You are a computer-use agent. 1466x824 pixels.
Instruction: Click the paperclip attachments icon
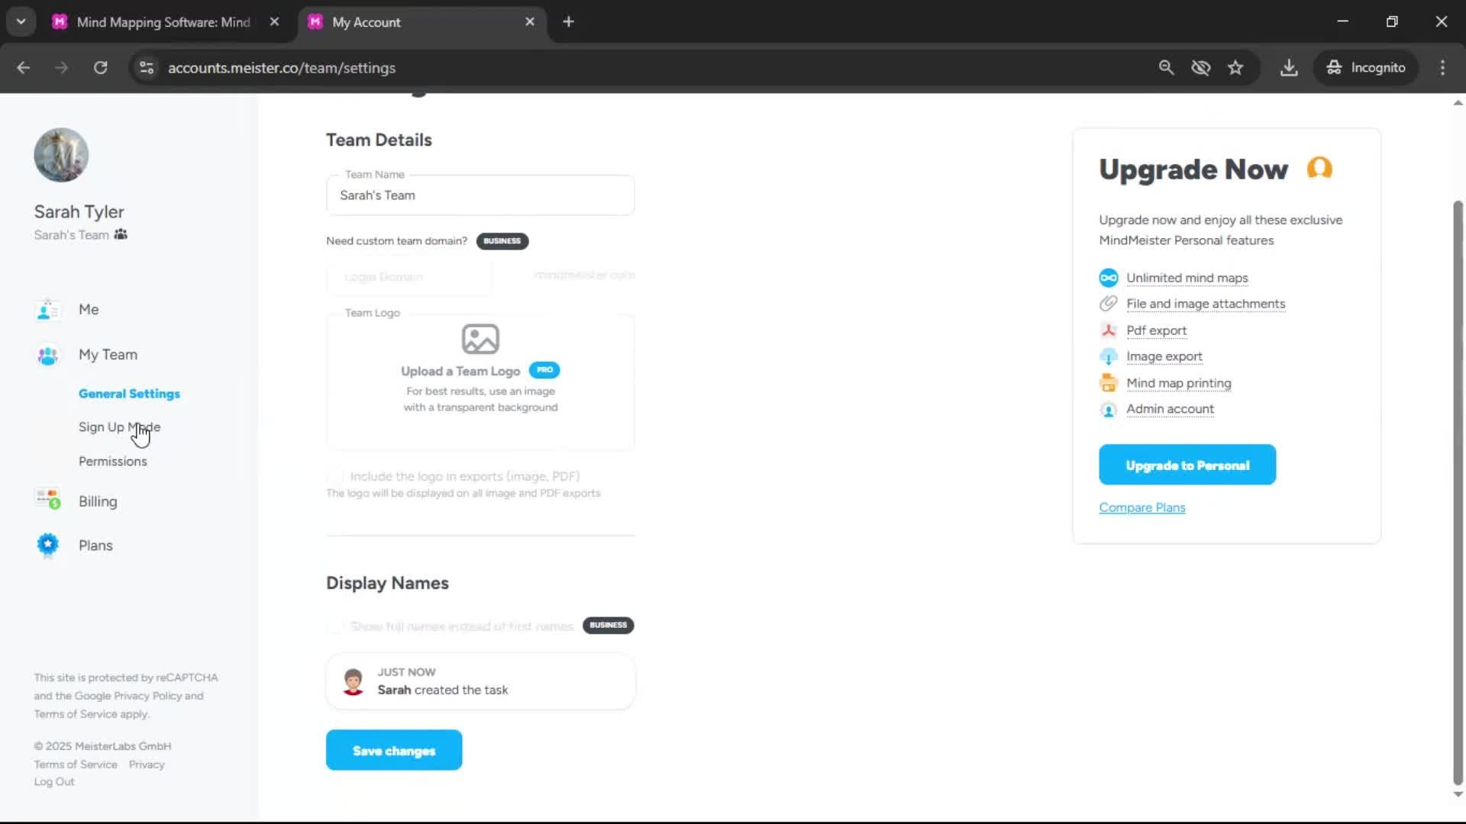click(x=1108, y=304)
